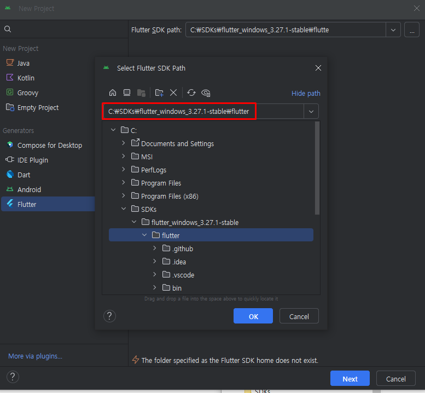Click the path text field in SDK dialog
425x393 pixels.
203,111
